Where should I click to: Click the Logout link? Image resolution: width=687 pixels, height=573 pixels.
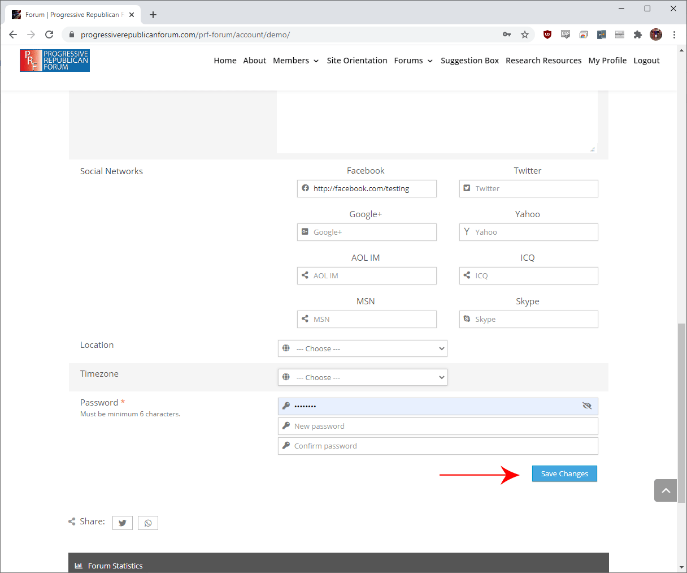[x=646, y=61]
